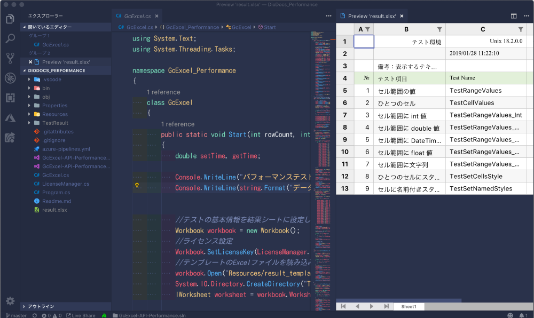The width and height of the screenshot is (534, 318).
Task: Open the Explorer view in activity bar
Action: [x=10, y=19]
